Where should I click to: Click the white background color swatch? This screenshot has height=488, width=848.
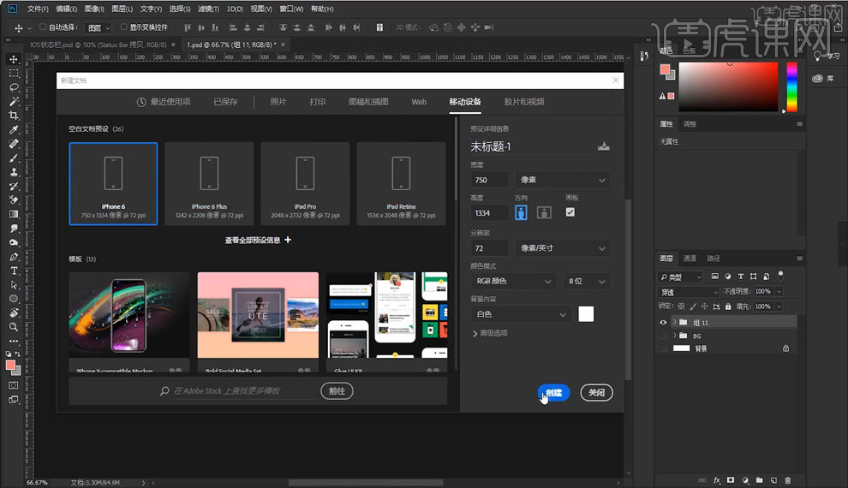(586, 314)
